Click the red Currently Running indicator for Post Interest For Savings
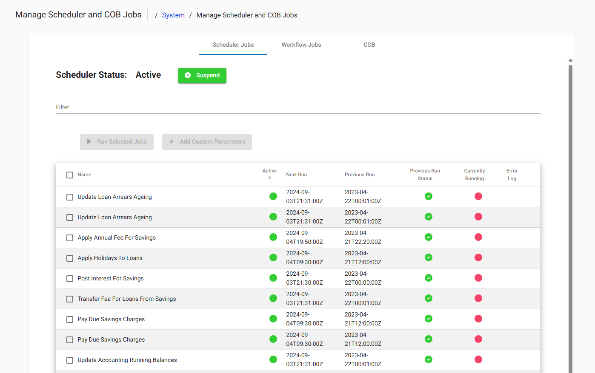This screenshot has height=373, width=595. 478,278
